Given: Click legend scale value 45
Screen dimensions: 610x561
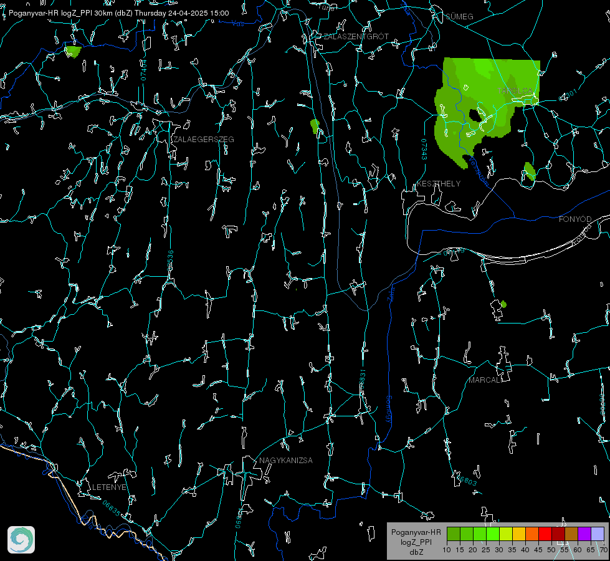Looking at the screenshot, I should tap(538, 550).
